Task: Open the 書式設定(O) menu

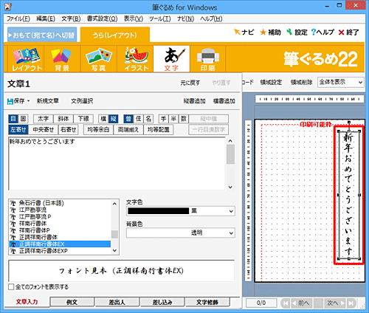Action: [102, 18]
